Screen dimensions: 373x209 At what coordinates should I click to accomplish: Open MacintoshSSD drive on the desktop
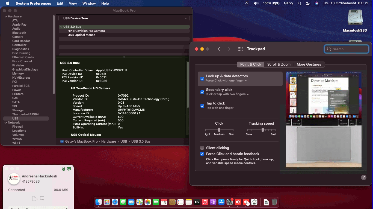(x=355, y=21)
